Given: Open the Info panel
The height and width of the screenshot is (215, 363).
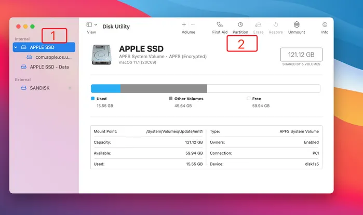Looking at the screenshot, I should point(325,25).
